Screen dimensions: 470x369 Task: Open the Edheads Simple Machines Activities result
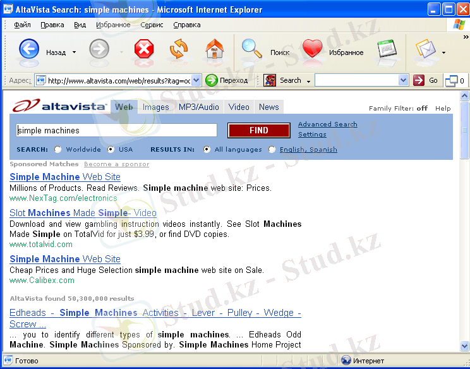tap(155, 318)
